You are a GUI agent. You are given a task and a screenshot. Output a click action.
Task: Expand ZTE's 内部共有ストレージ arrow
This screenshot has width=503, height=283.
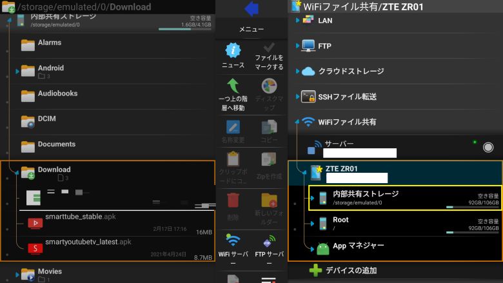[312, 198]
